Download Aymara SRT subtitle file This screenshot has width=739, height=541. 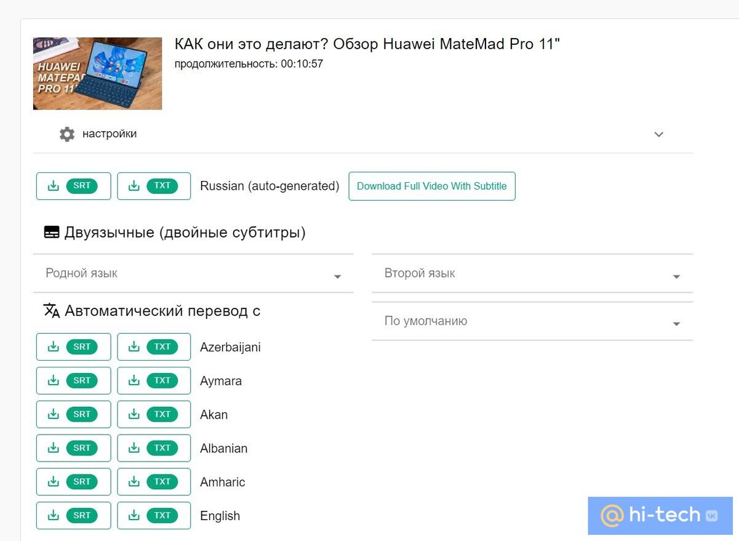(x=74, y=381)
